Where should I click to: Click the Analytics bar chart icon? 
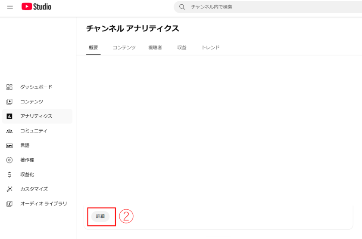point(9,116)
